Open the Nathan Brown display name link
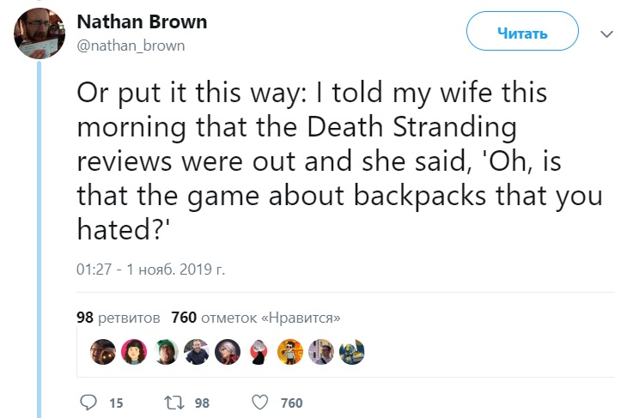 pos(142,21)
